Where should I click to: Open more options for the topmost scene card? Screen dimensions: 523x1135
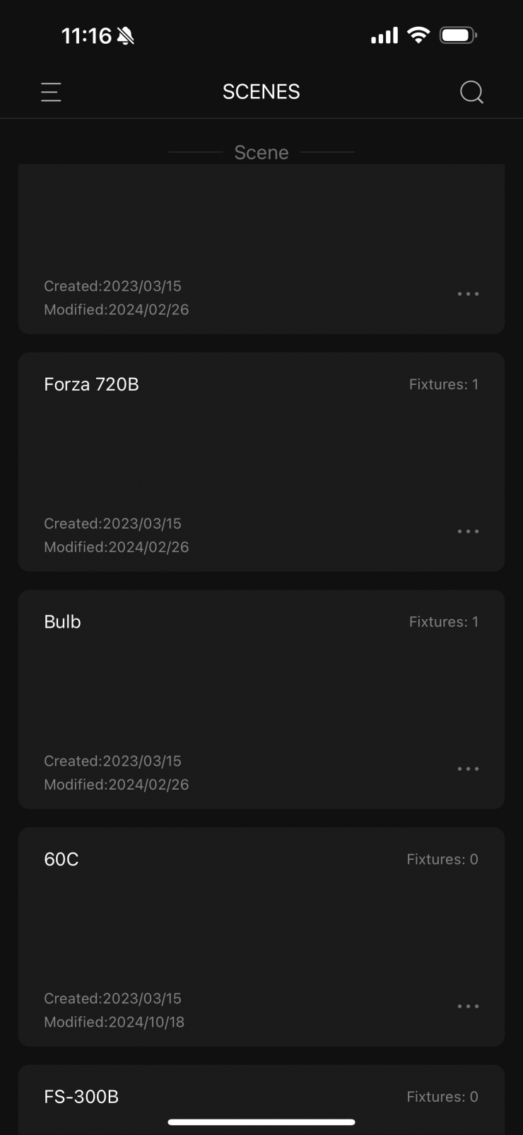(468, 294)
